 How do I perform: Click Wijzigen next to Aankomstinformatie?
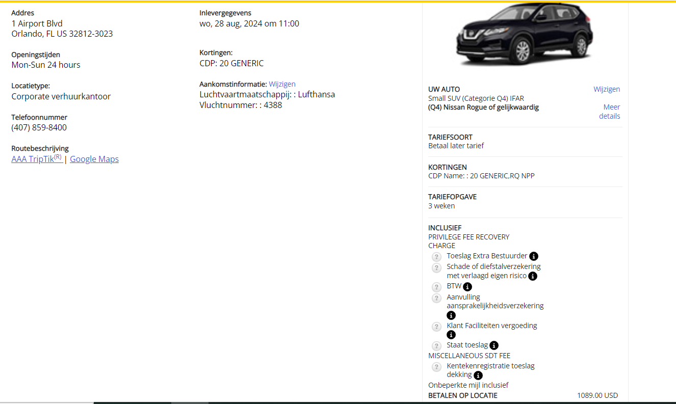tap(282, 84)
